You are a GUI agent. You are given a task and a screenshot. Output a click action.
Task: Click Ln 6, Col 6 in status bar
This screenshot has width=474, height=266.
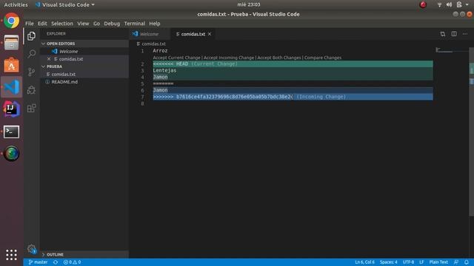pos(364,262)
